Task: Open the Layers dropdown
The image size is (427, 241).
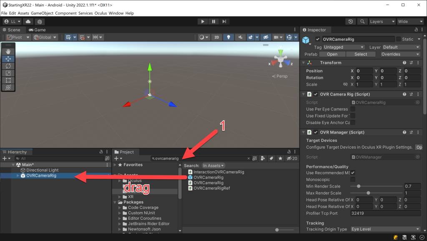Action: point(382,22)
